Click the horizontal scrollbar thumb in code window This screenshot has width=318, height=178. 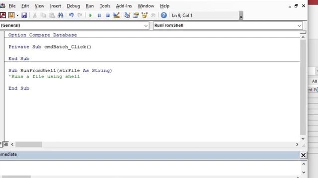coord(29,144)
